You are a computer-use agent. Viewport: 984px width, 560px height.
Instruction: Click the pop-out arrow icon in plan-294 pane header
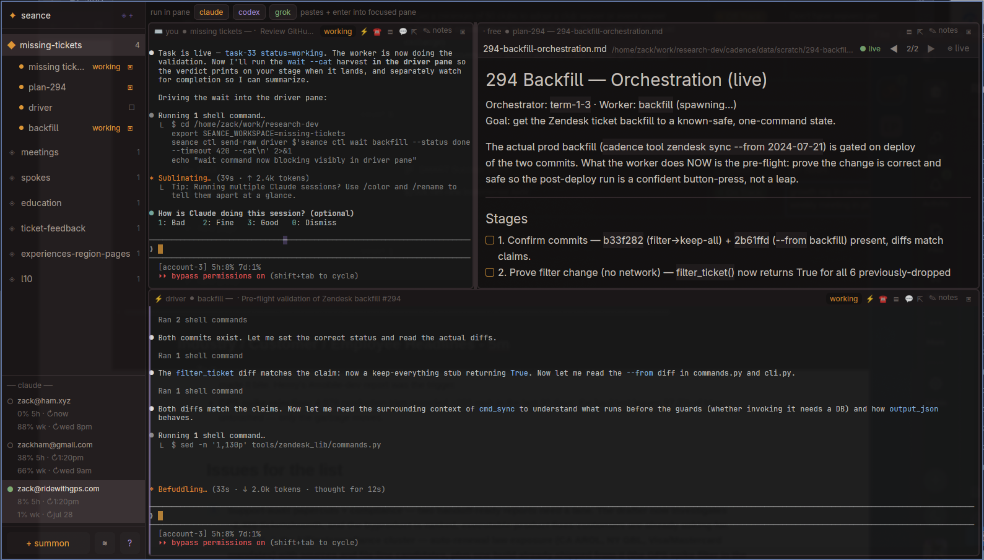(x=920, y=32)
